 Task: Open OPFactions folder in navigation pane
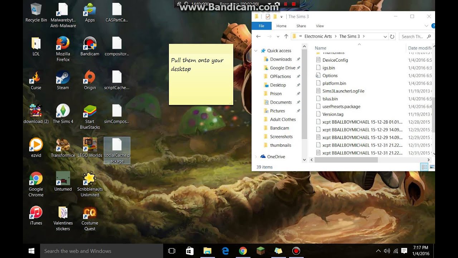point(280,76)
